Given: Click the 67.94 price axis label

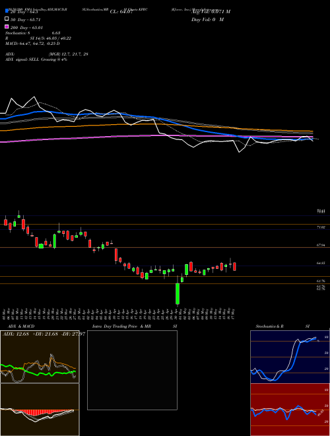Looking at the screenshot, I should pos(321,245).
